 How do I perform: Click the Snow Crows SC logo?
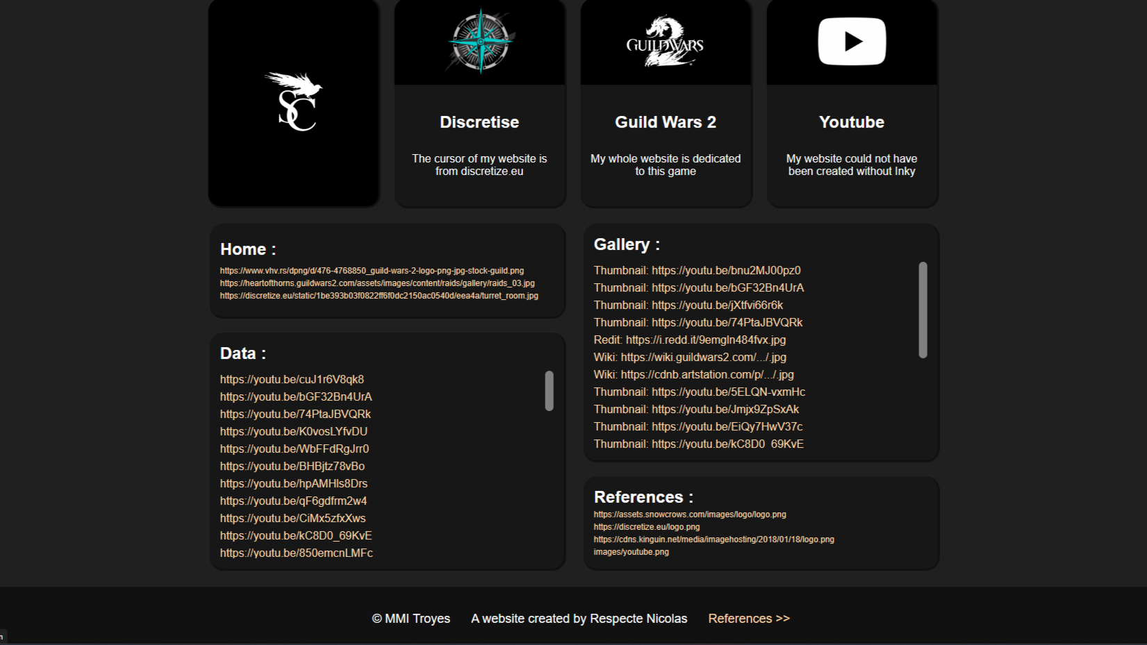pyautogui.click(x=294, y=102)
